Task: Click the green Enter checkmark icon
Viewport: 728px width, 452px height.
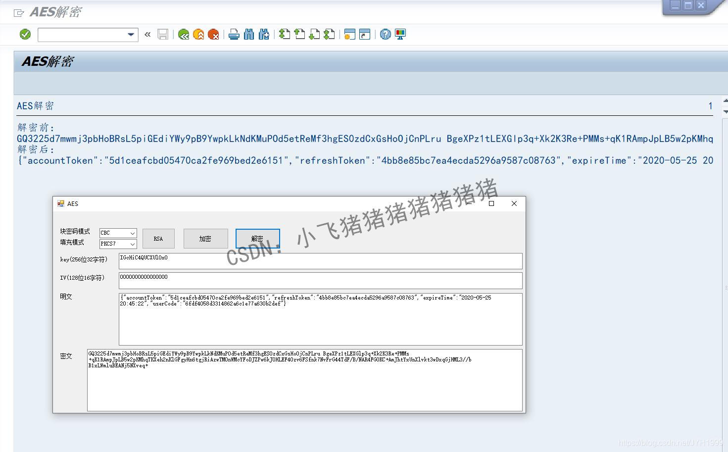Action: 25,34
